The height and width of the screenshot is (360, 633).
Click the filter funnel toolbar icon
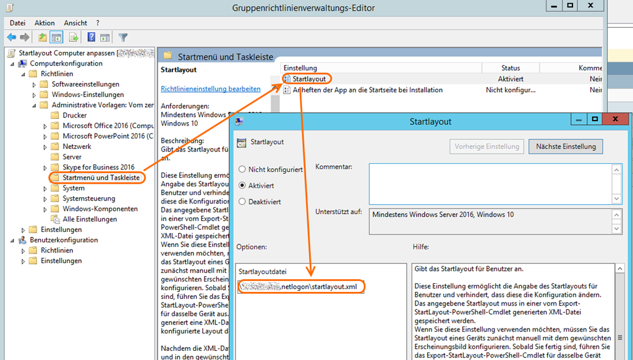point(123,37)
